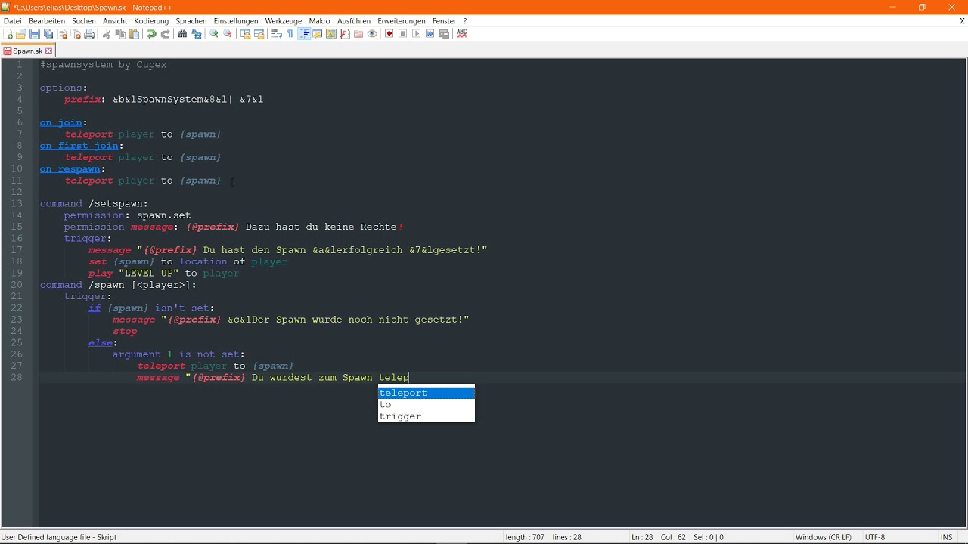Open Folder as Workspace icon
968x544 pixels.
[x=358, y=34]
